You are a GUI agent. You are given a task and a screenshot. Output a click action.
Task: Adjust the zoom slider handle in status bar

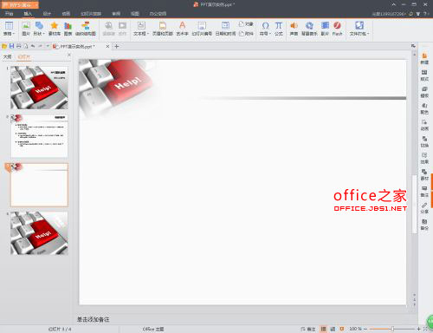pos(392,329)
